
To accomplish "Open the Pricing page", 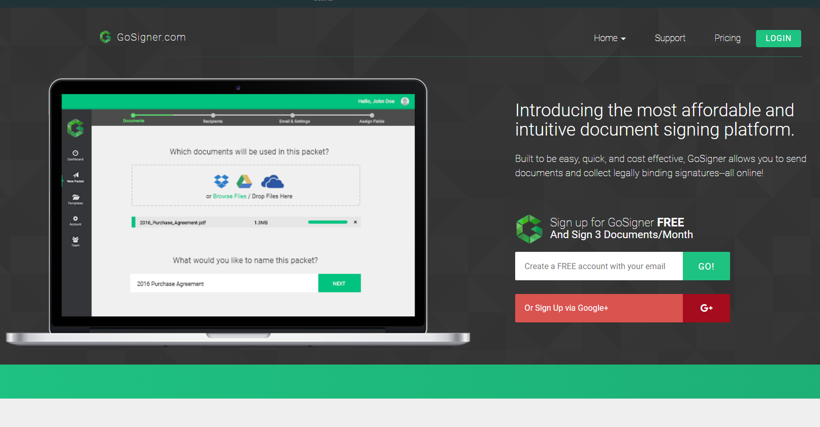I will coord(727,38).
